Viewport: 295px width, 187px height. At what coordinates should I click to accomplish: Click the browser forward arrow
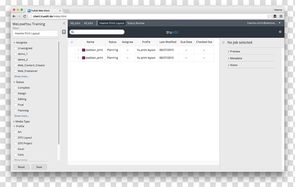point(19,16)
